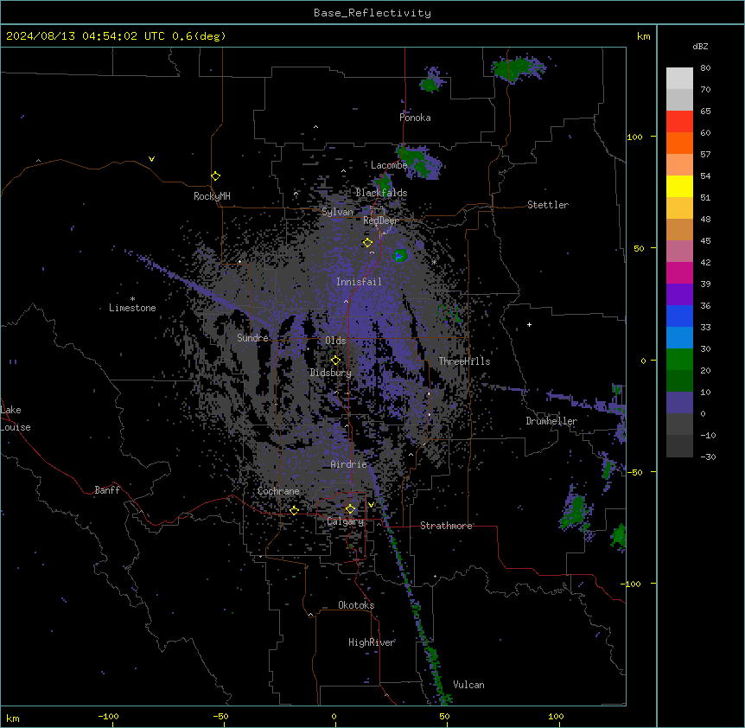
Task: Click the Cochrane city label
Action: tap(278, 491)
